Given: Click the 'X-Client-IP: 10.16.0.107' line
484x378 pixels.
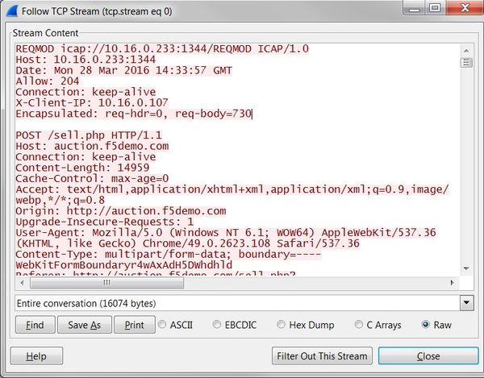Looking at the screenshot, I should click(x=92, y=102).
